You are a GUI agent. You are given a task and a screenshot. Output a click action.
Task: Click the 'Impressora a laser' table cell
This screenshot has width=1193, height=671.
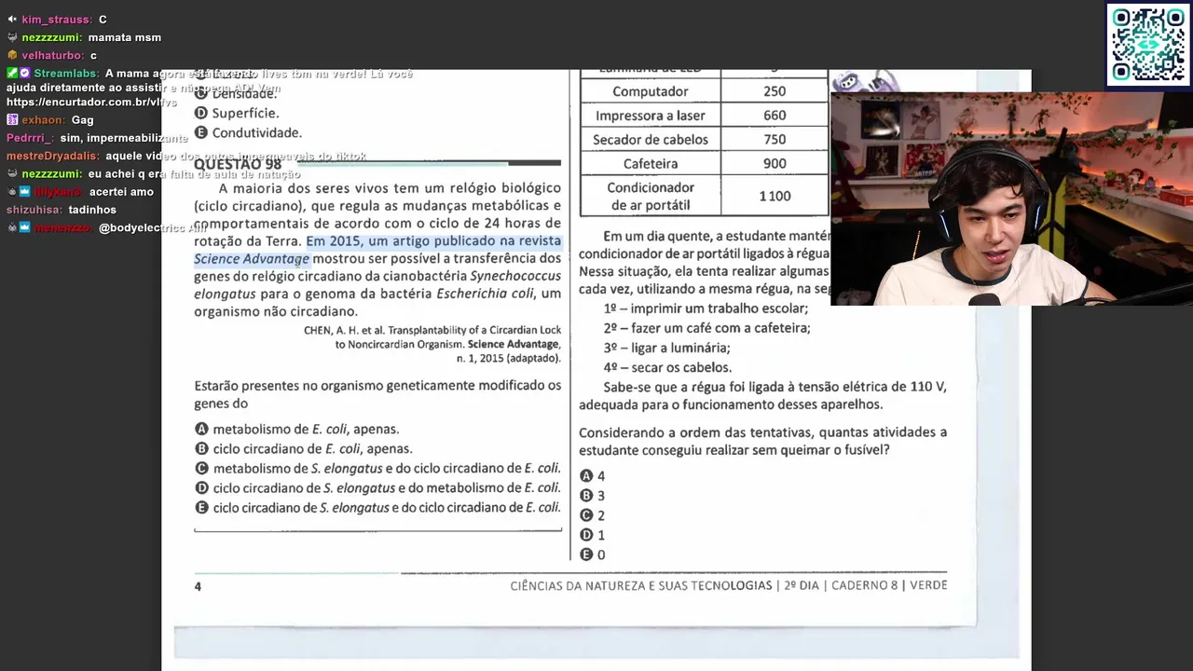tap(651, 116)
